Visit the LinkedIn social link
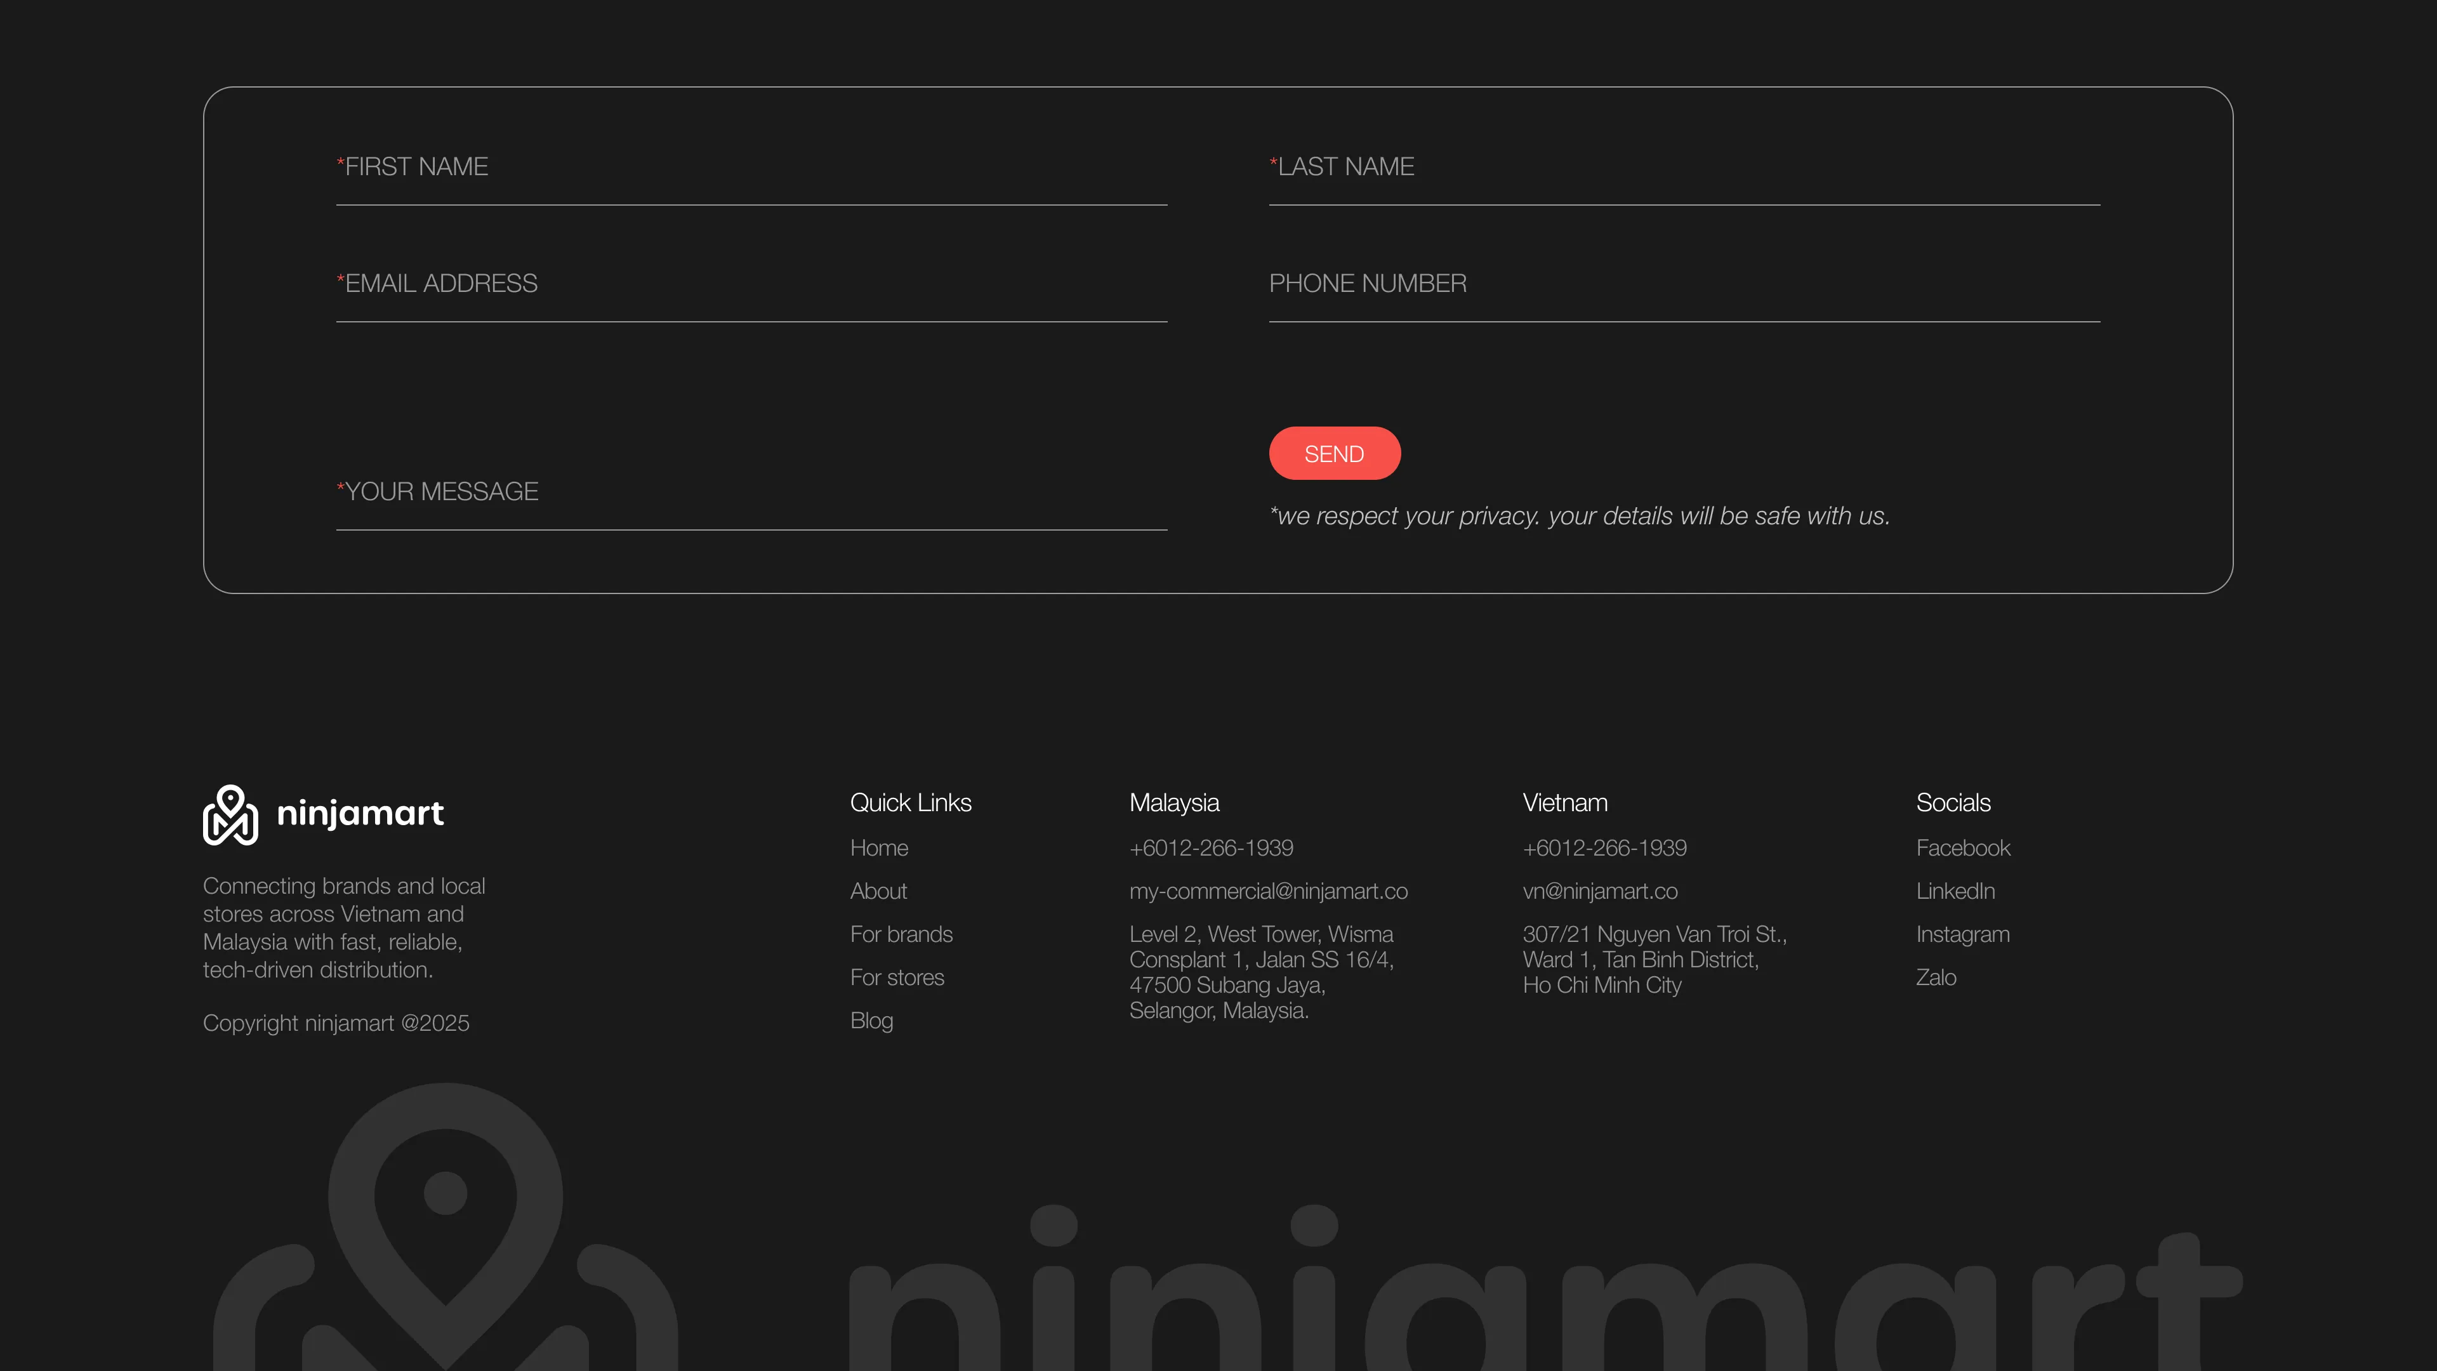 point(1955,891)
